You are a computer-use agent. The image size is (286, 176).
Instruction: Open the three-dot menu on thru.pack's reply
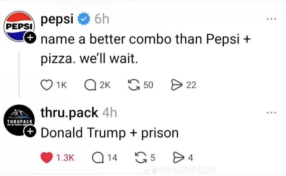click(x=272, y=113)
